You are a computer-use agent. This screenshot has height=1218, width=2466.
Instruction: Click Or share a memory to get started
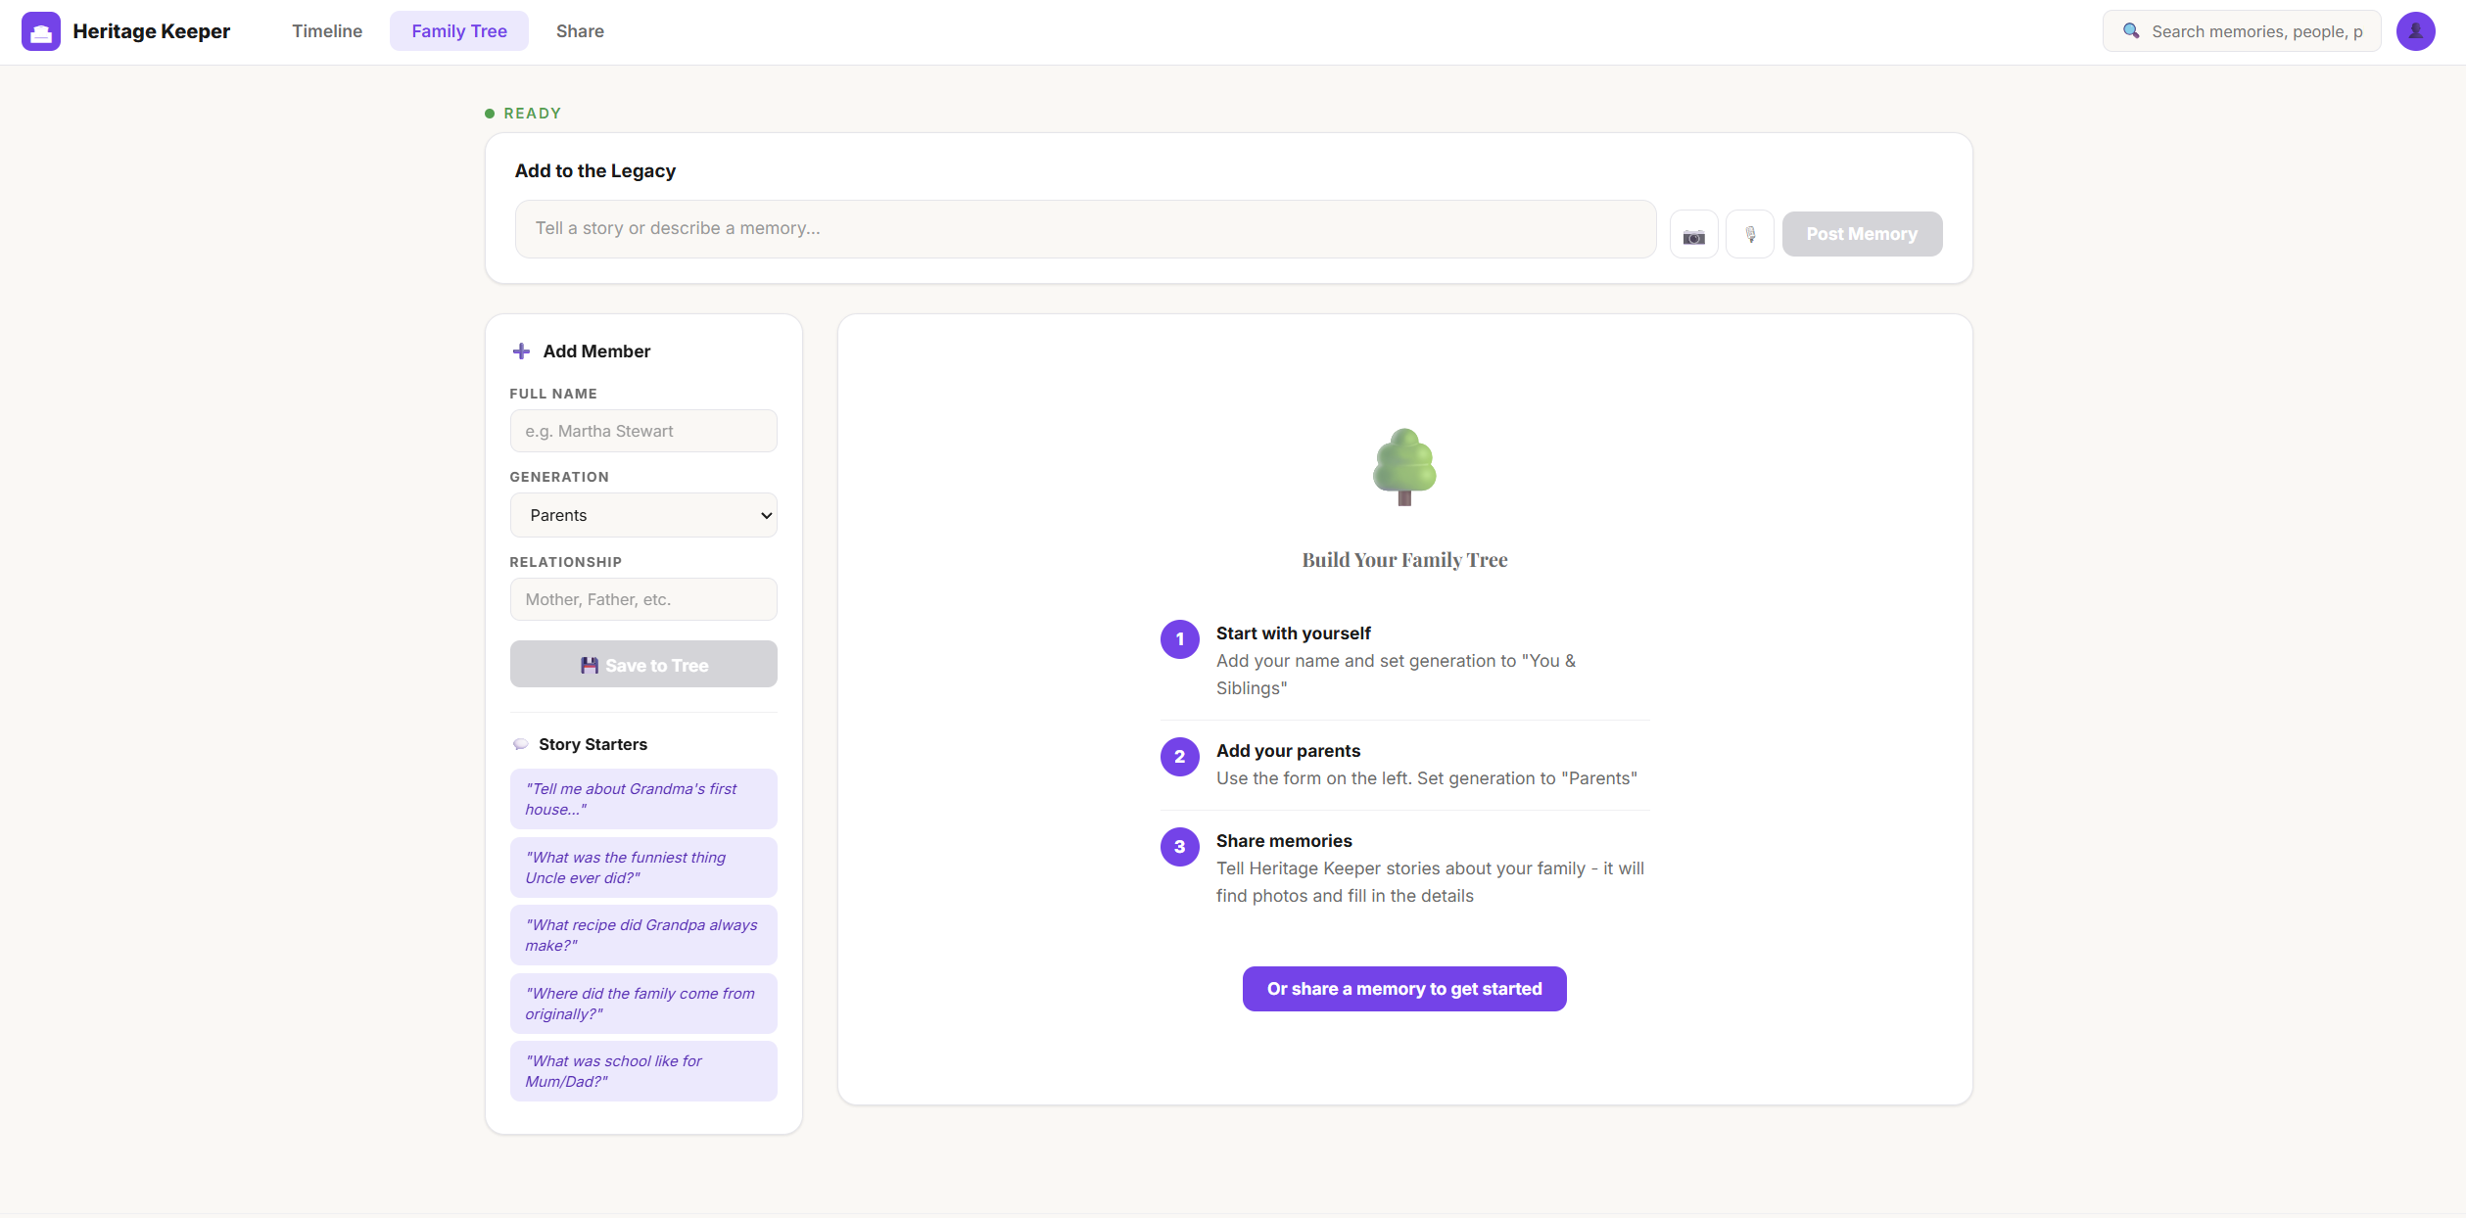coord(1403,989)
